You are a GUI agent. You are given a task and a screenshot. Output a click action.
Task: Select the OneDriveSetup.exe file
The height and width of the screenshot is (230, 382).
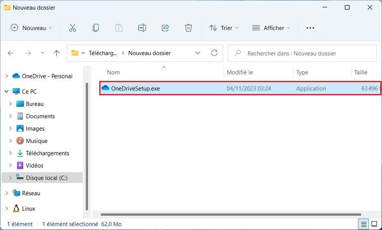pyautogui.click(x=135, y=89)
